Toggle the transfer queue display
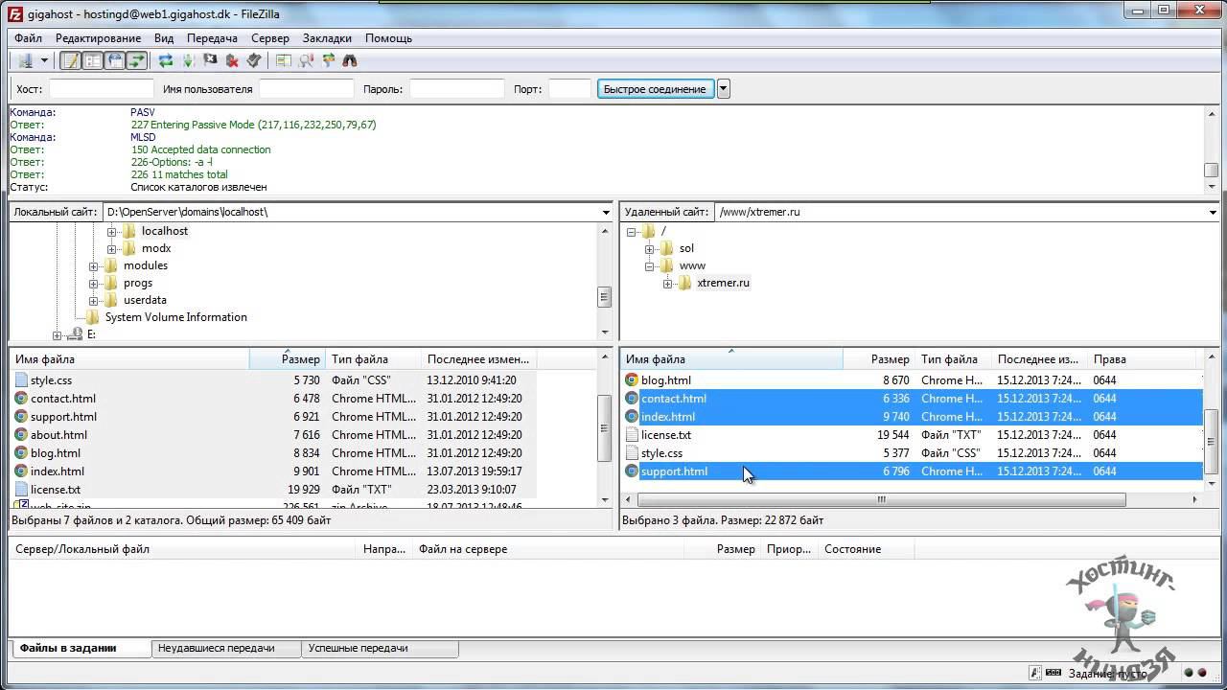This screenshot has height=690, width=1227. tap(136, 60)
